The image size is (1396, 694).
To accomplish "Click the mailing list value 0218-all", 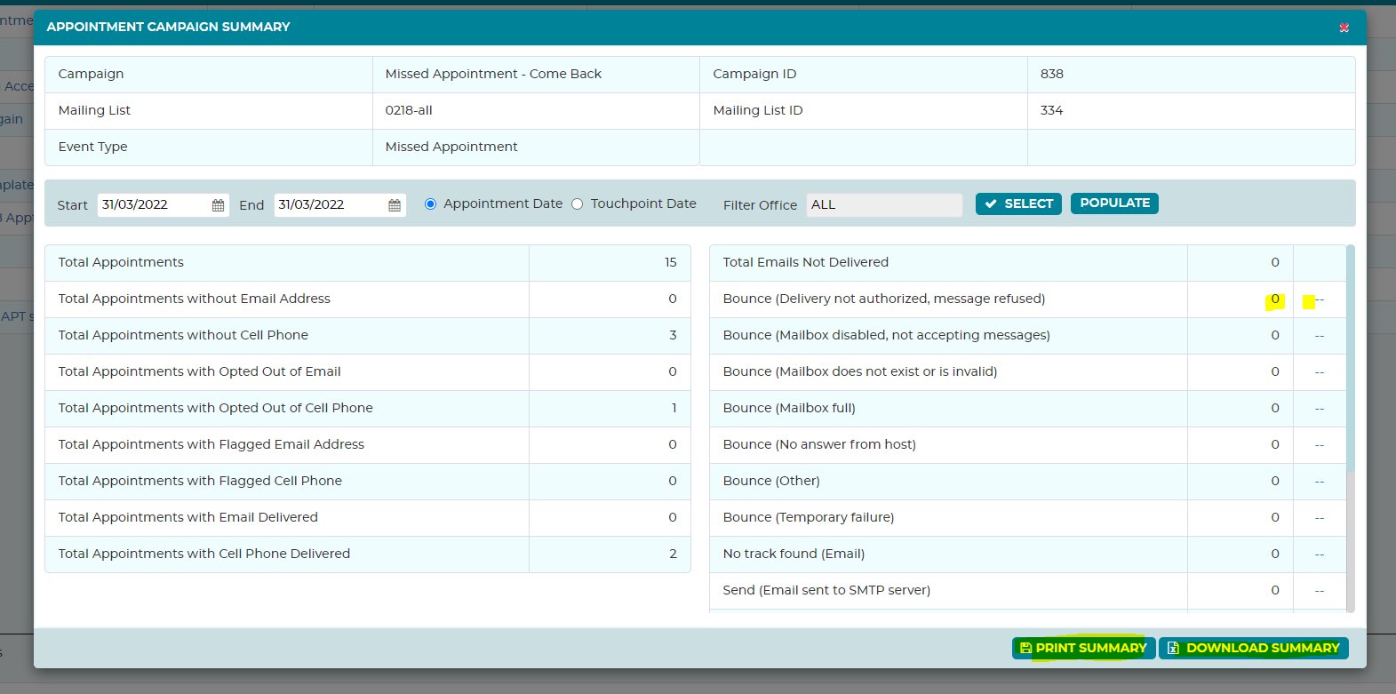I will 409,110.
